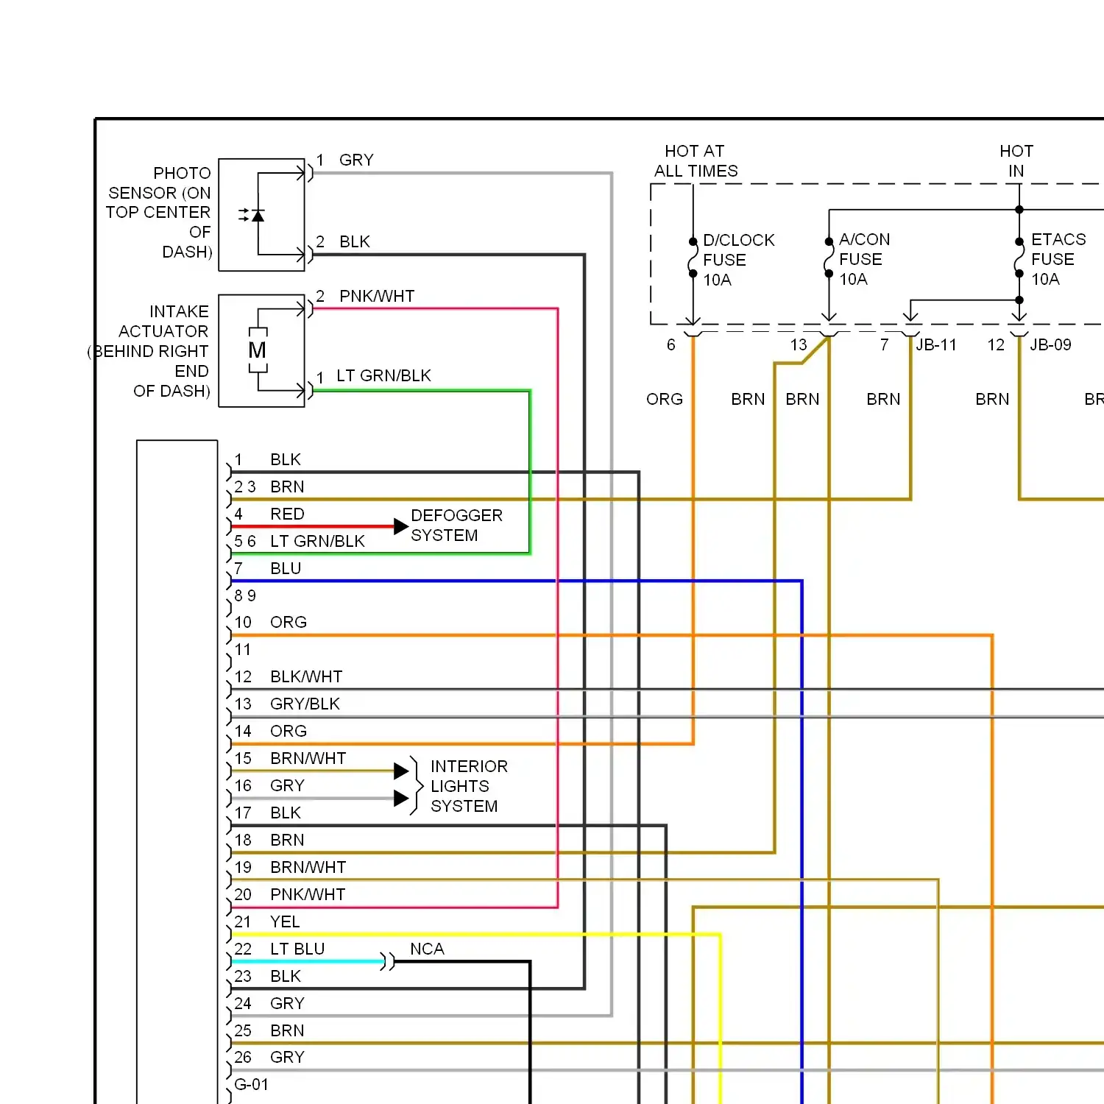Click the D/CLOCK fuse symbol
The height and width of the screenshot is (1104, 1104).
[693, 258]
